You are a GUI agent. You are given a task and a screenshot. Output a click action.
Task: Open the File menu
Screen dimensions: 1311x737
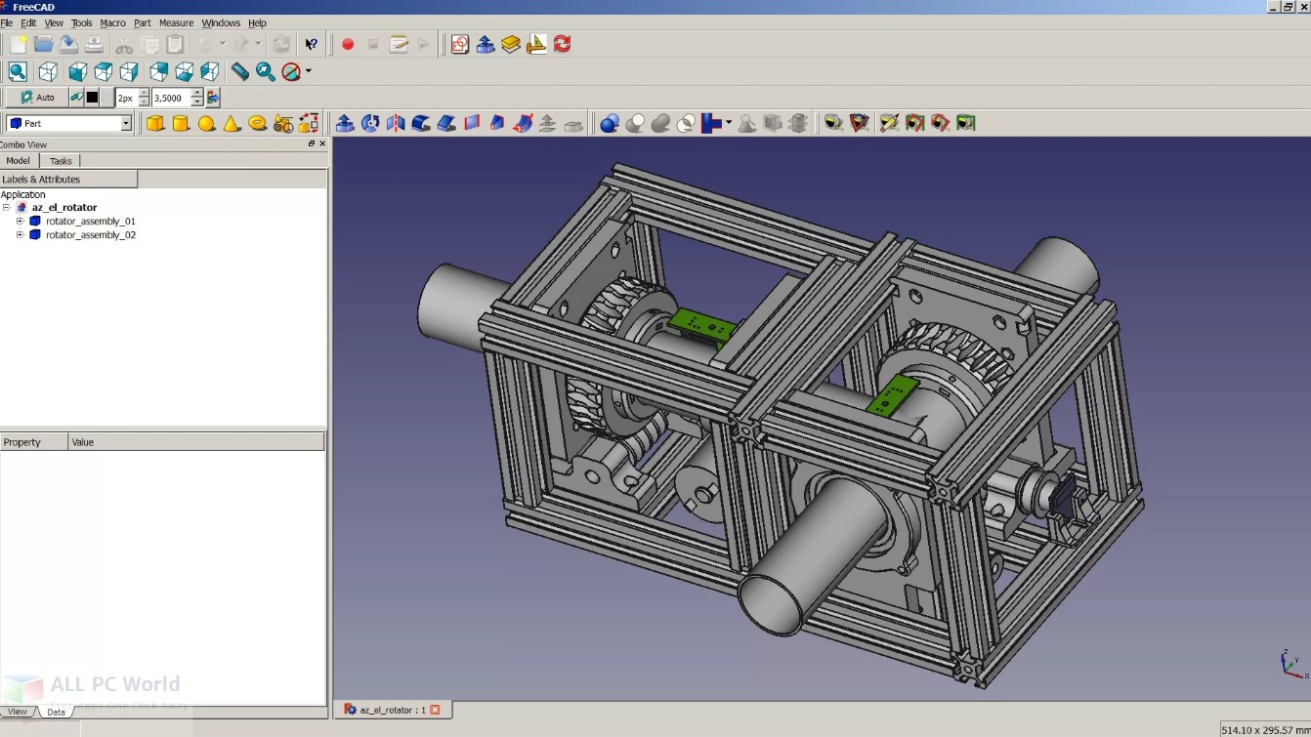(7, 22)
